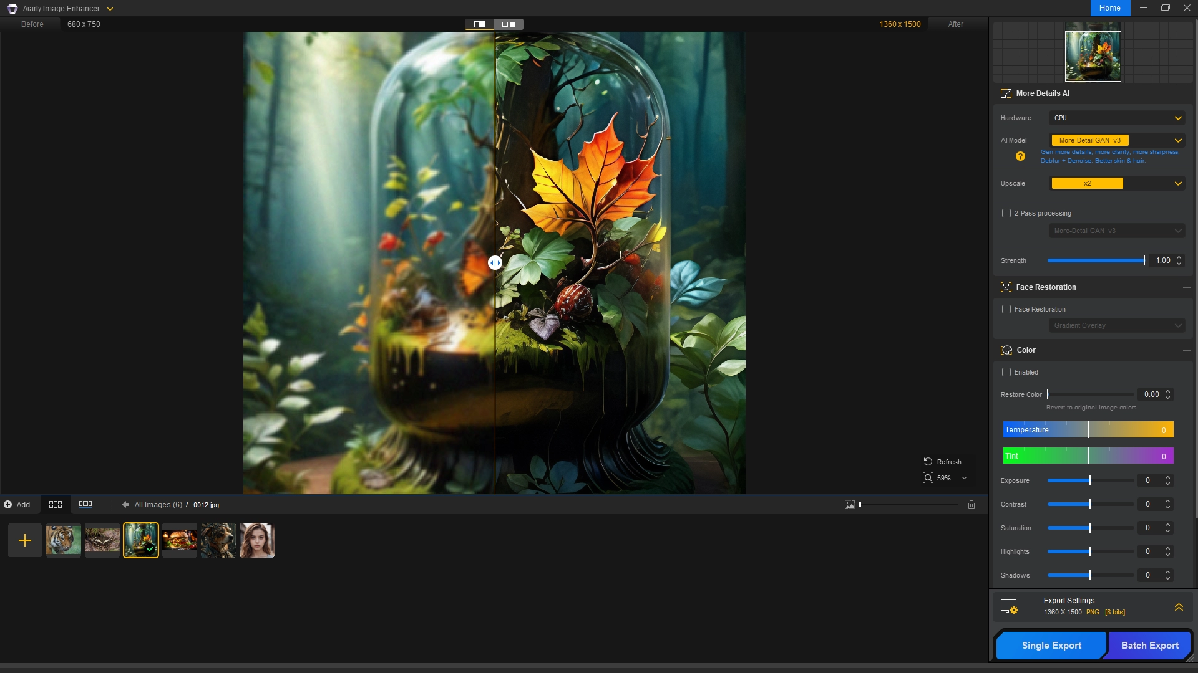Enable 2-Pass processing checkbox
The height and width of the screenshot is (673, 1198).
coord(1006,213)
